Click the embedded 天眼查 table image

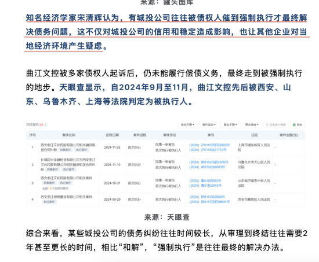point(165,164)
